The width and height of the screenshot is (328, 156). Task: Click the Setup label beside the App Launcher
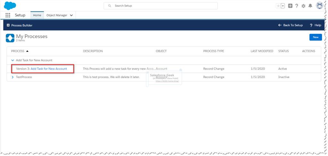(20, 15)
